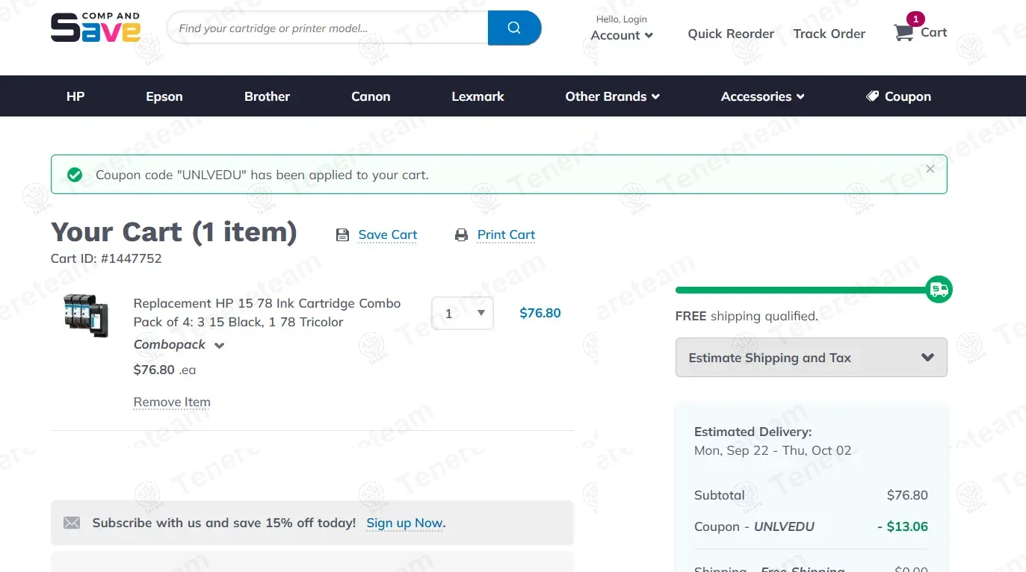Click the Comp and Save logo

coord(96,28)
